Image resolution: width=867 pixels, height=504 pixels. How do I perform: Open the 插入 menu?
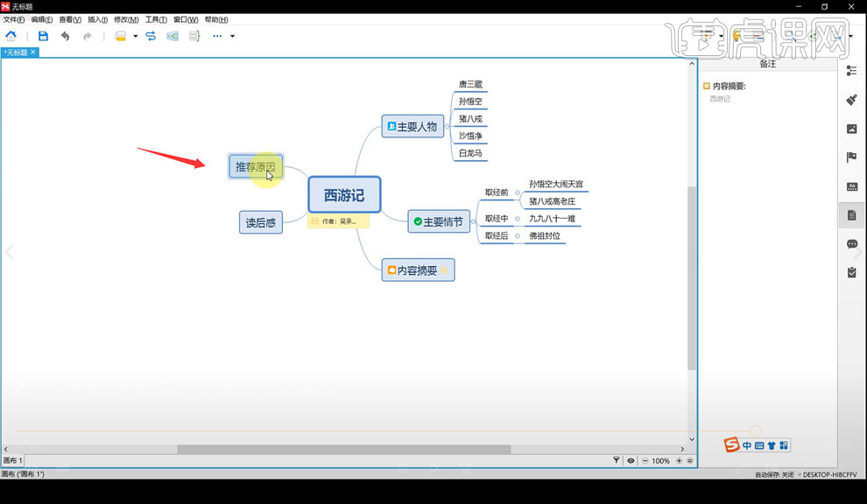click(98, 20)
